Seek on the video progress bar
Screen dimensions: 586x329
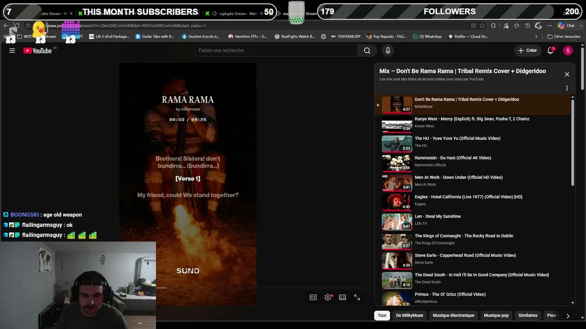[260, 288]
